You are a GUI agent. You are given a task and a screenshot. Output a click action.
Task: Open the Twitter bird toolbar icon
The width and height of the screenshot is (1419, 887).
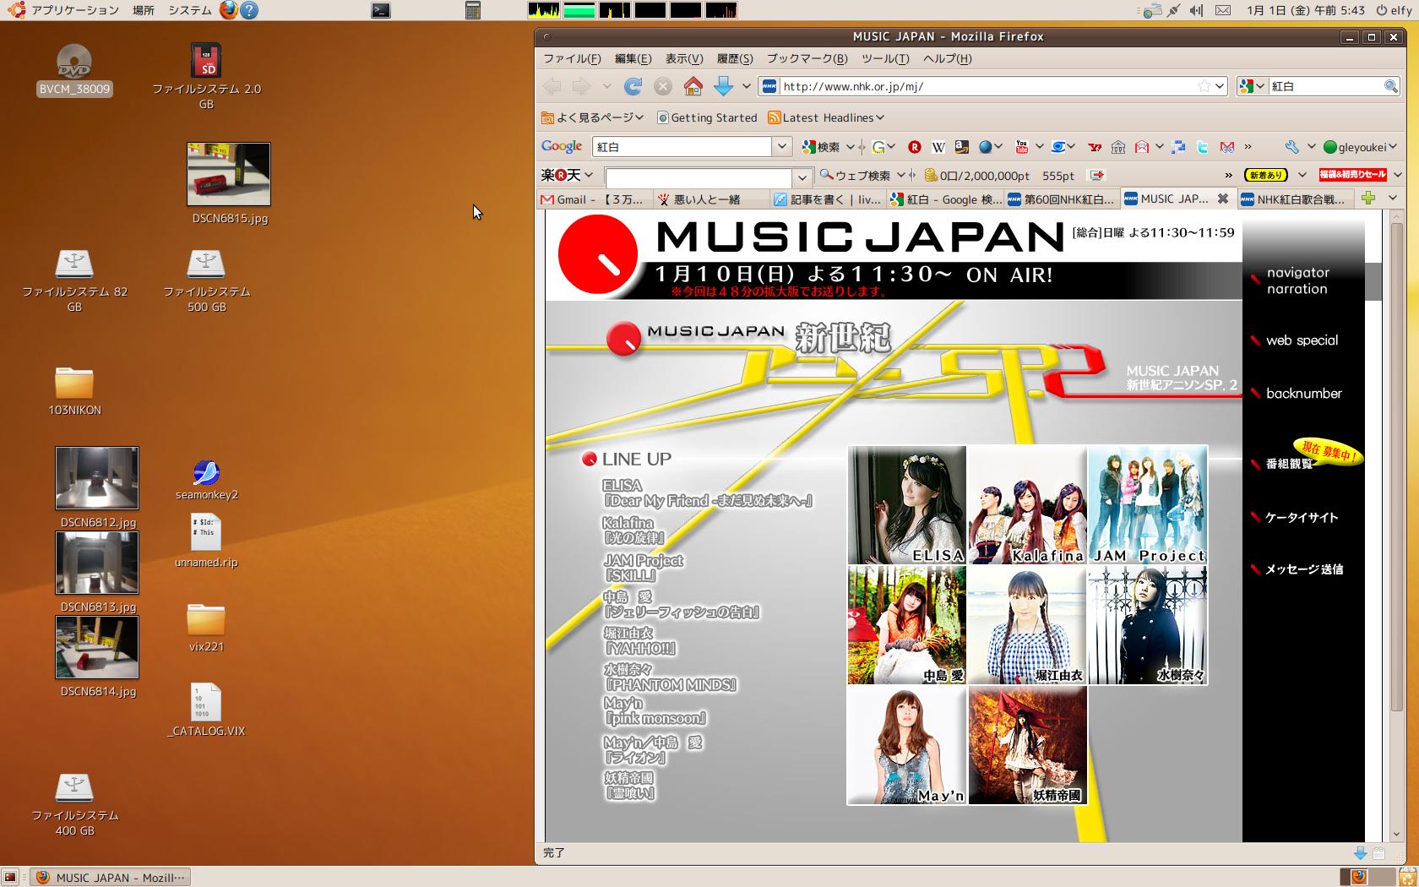(1202, 147)
